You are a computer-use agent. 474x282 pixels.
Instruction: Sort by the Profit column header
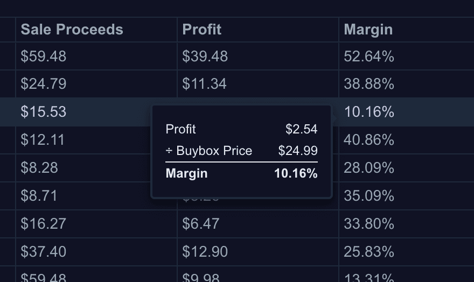202,30
